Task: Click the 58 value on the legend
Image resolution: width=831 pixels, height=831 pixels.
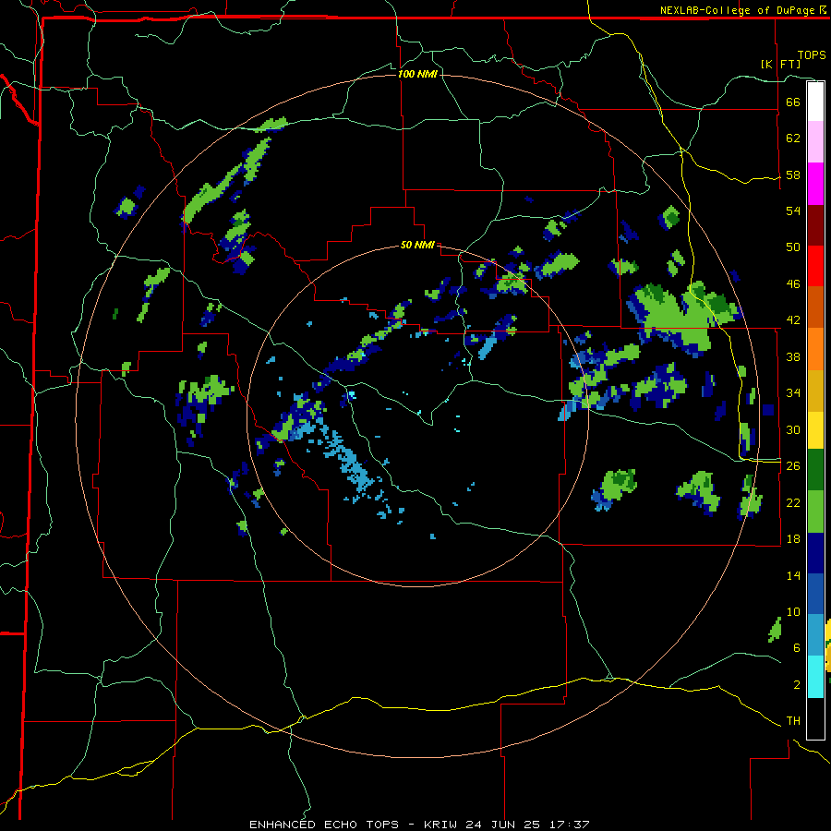Action: (x=793, y=175)
